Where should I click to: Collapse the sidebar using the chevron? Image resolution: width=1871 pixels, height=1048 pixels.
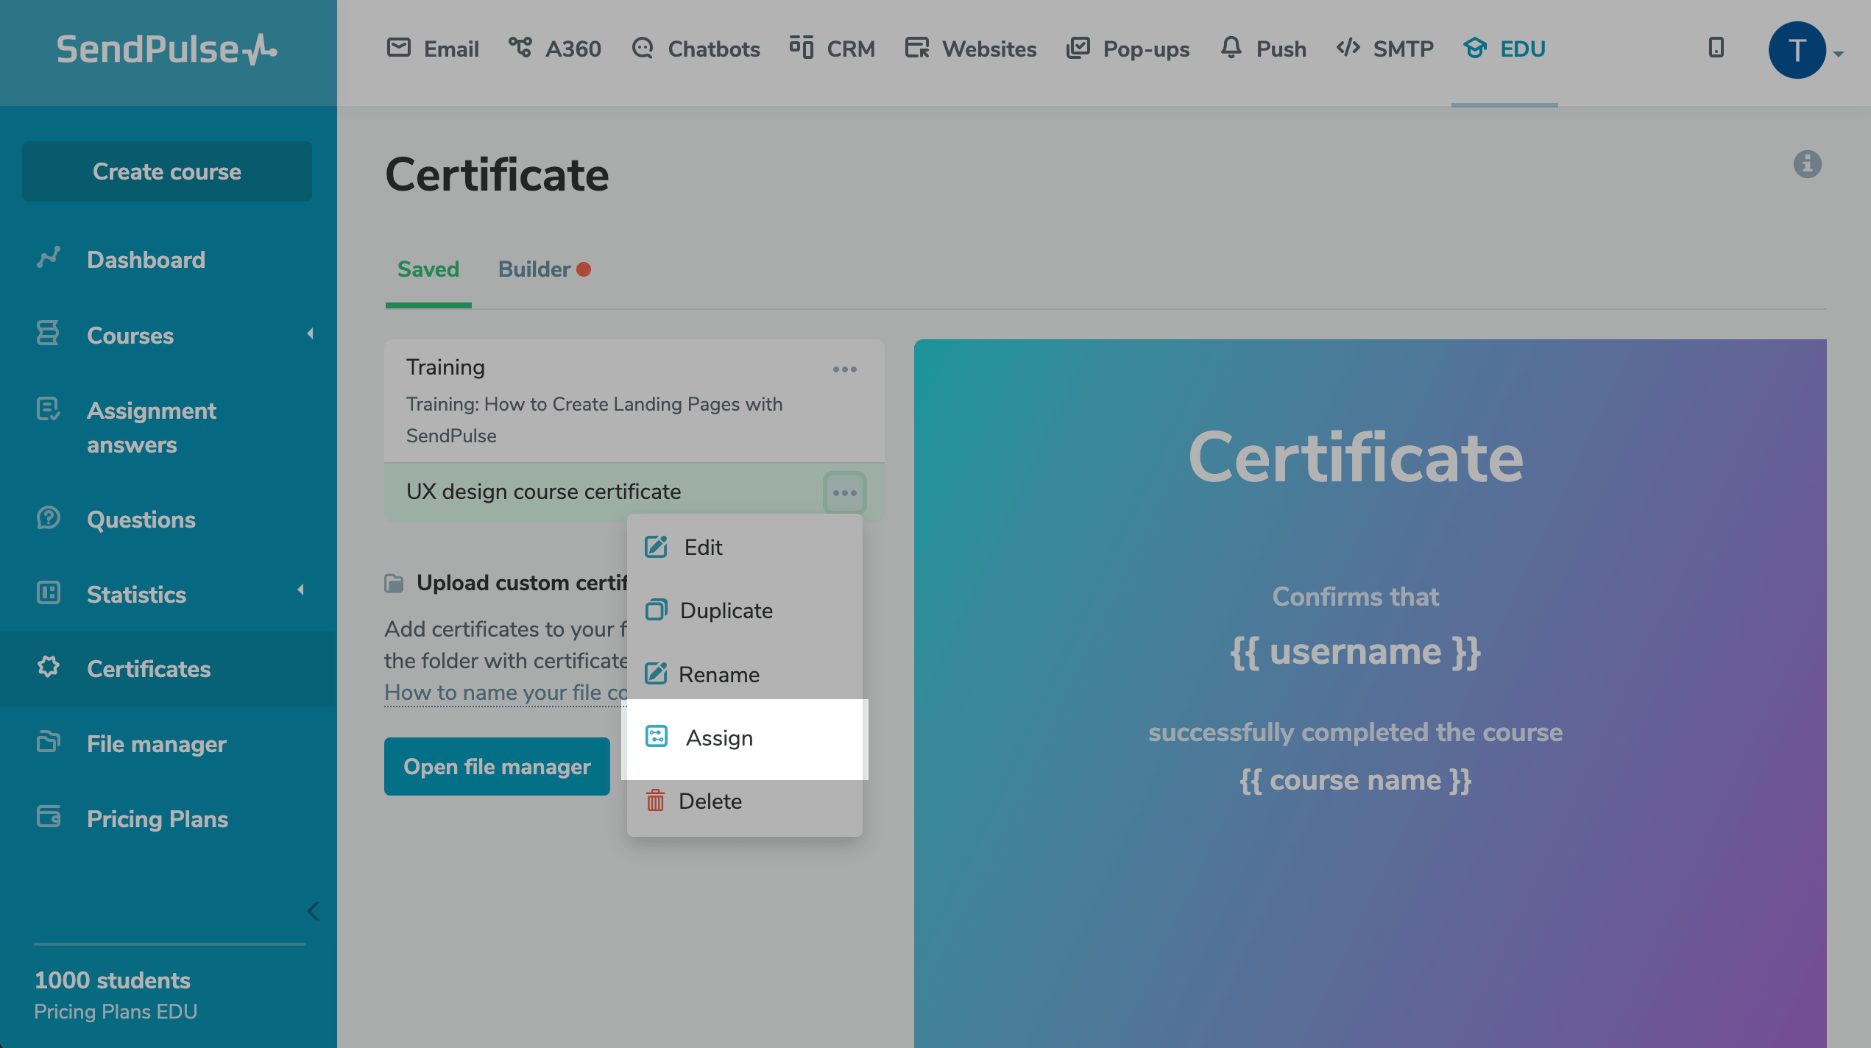313,911
